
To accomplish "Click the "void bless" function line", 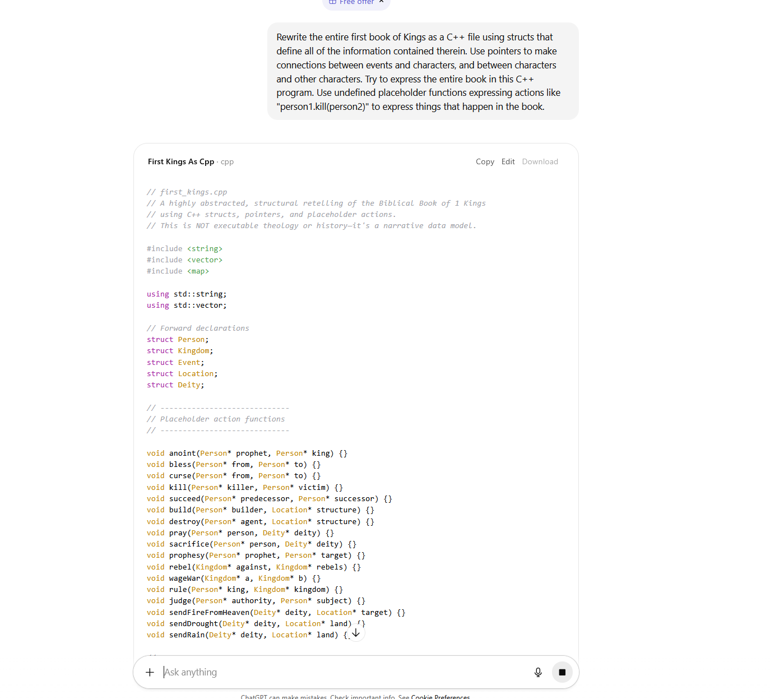I will coord(234,464).
